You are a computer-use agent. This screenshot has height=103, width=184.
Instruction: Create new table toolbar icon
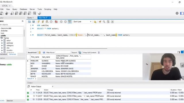16,13
